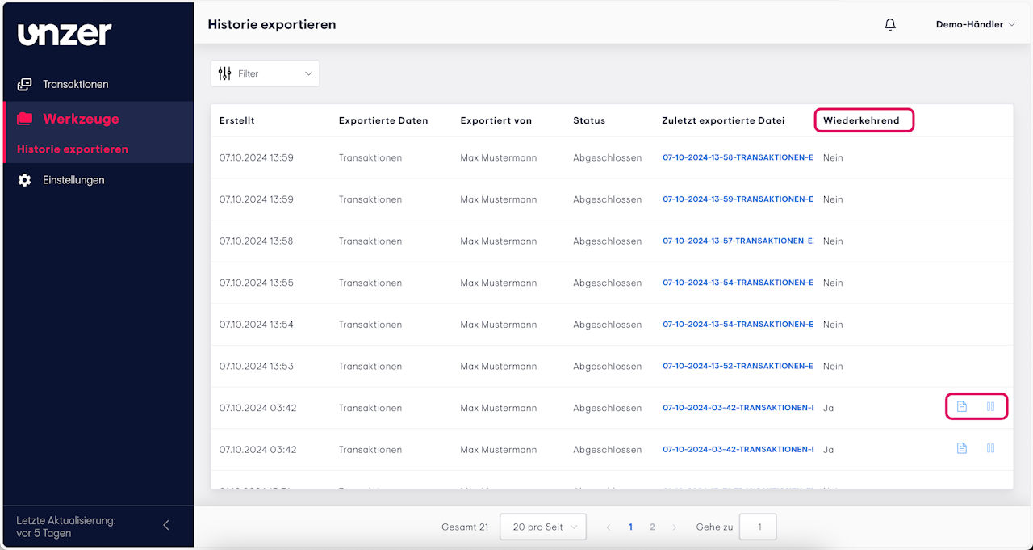Go to next page arrow in pagination

tap(674, 527)
